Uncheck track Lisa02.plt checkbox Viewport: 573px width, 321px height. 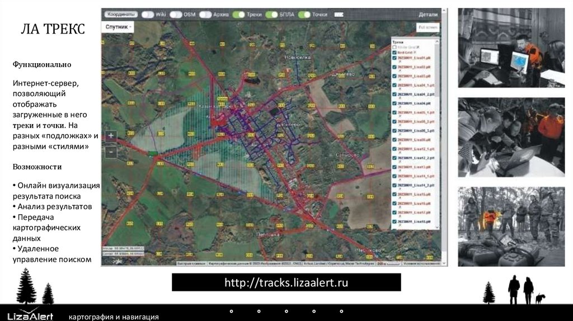coord(394,67)
